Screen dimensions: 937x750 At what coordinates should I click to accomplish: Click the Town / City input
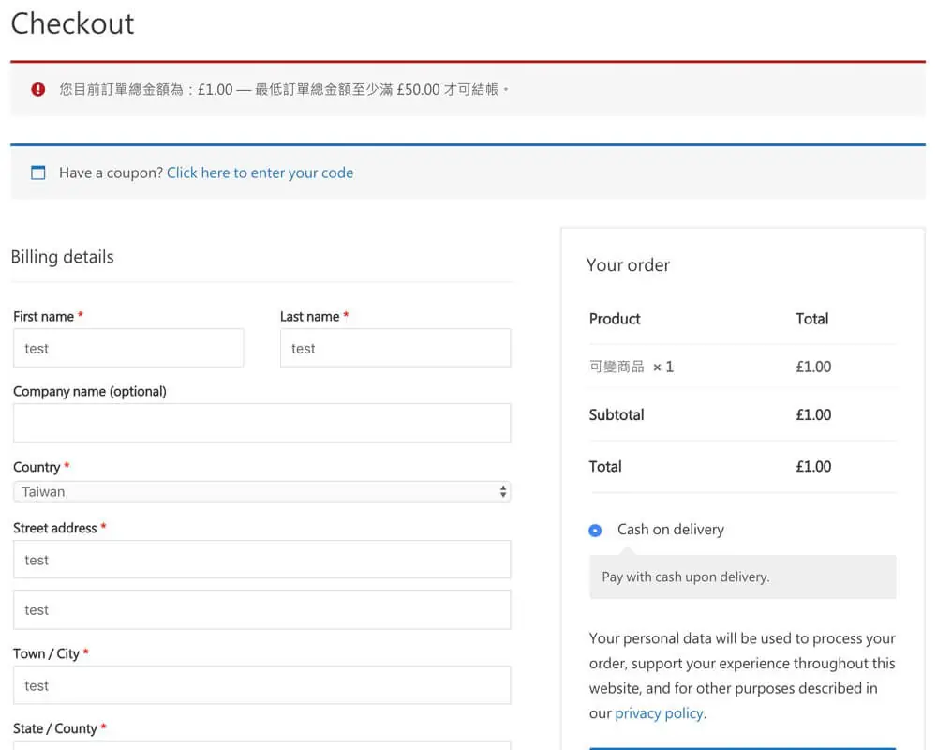(x=261, y=685)
